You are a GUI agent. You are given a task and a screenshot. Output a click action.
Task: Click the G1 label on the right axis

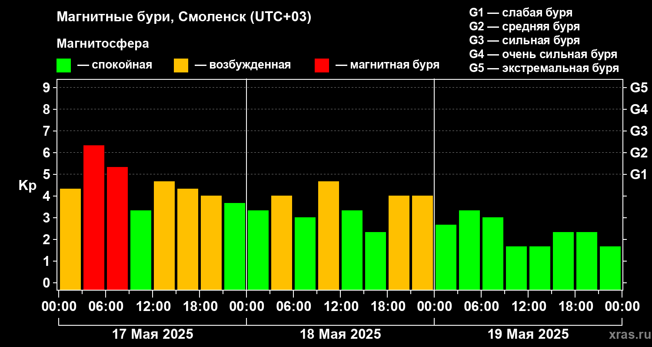[x=639, y=174]
